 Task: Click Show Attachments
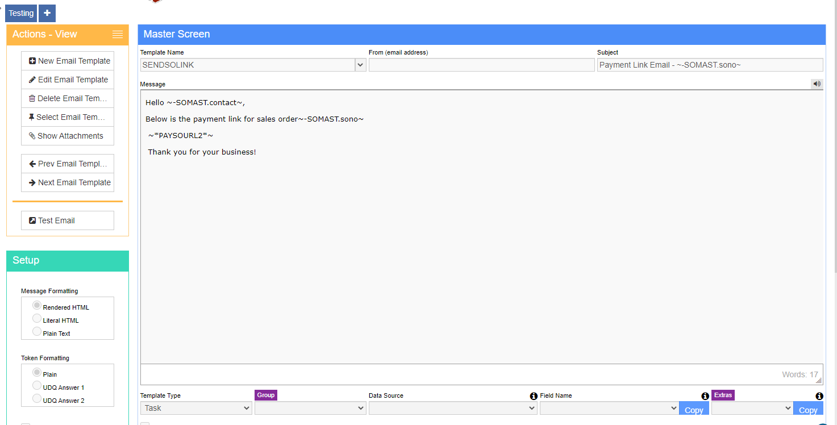[x=68, y=136]
